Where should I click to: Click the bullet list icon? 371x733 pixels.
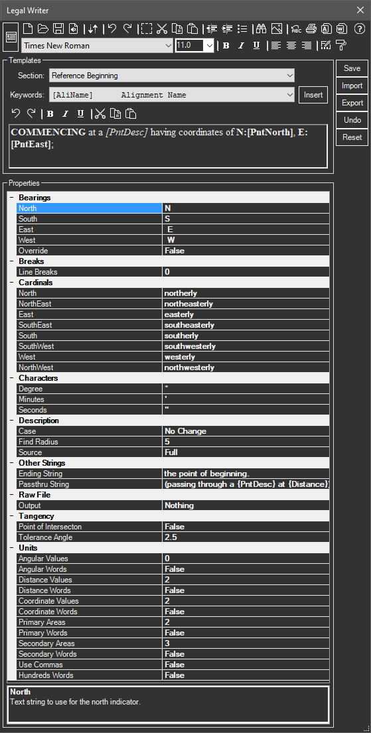(x=242, y=29)
